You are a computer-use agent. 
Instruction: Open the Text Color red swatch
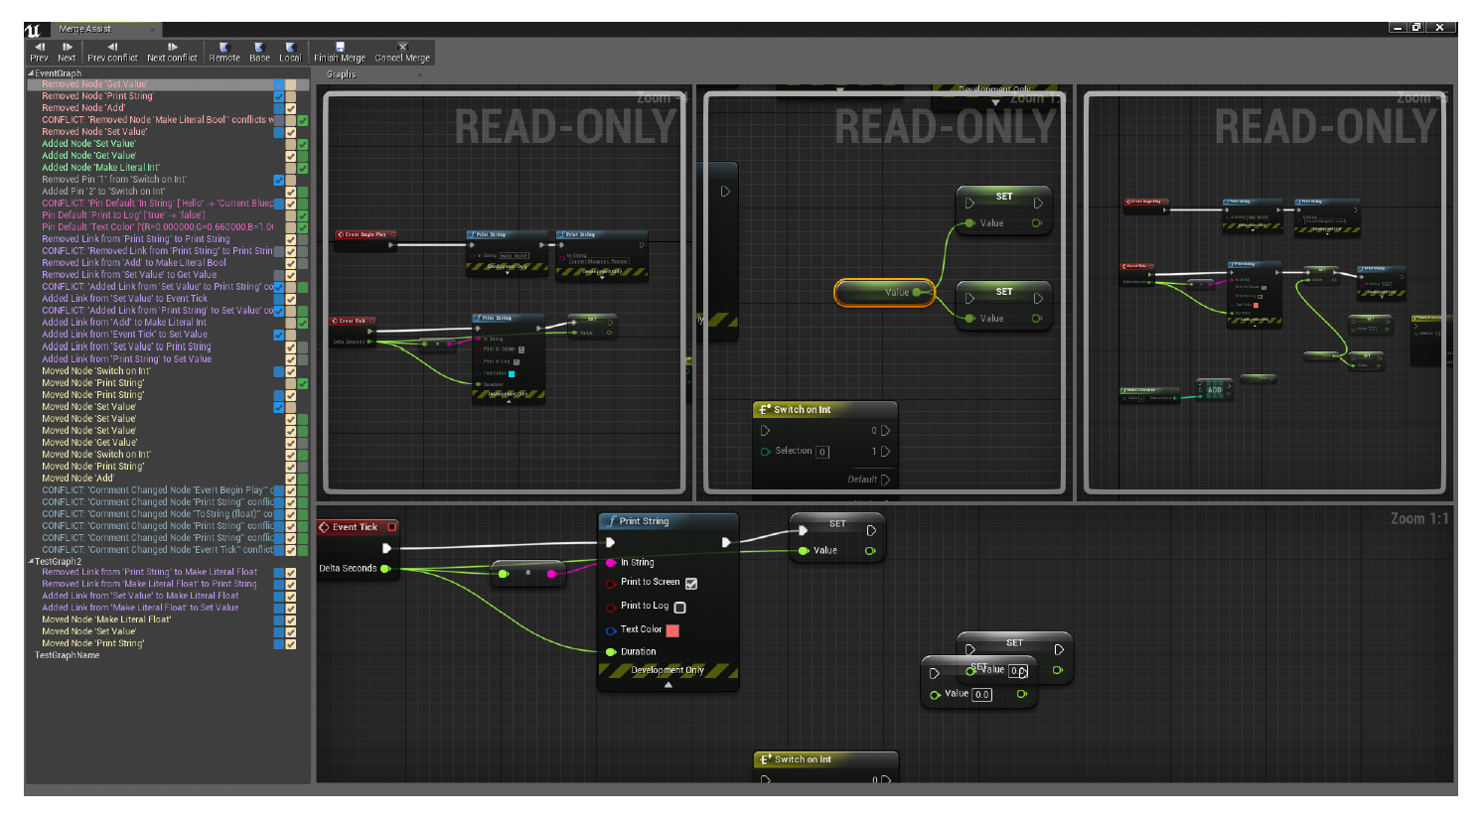coord(672,630)
